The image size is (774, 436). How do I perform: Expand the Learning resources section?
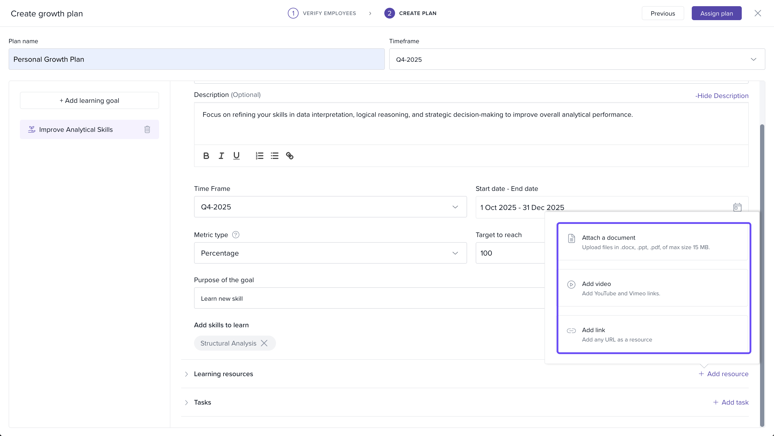coord(187,374)
